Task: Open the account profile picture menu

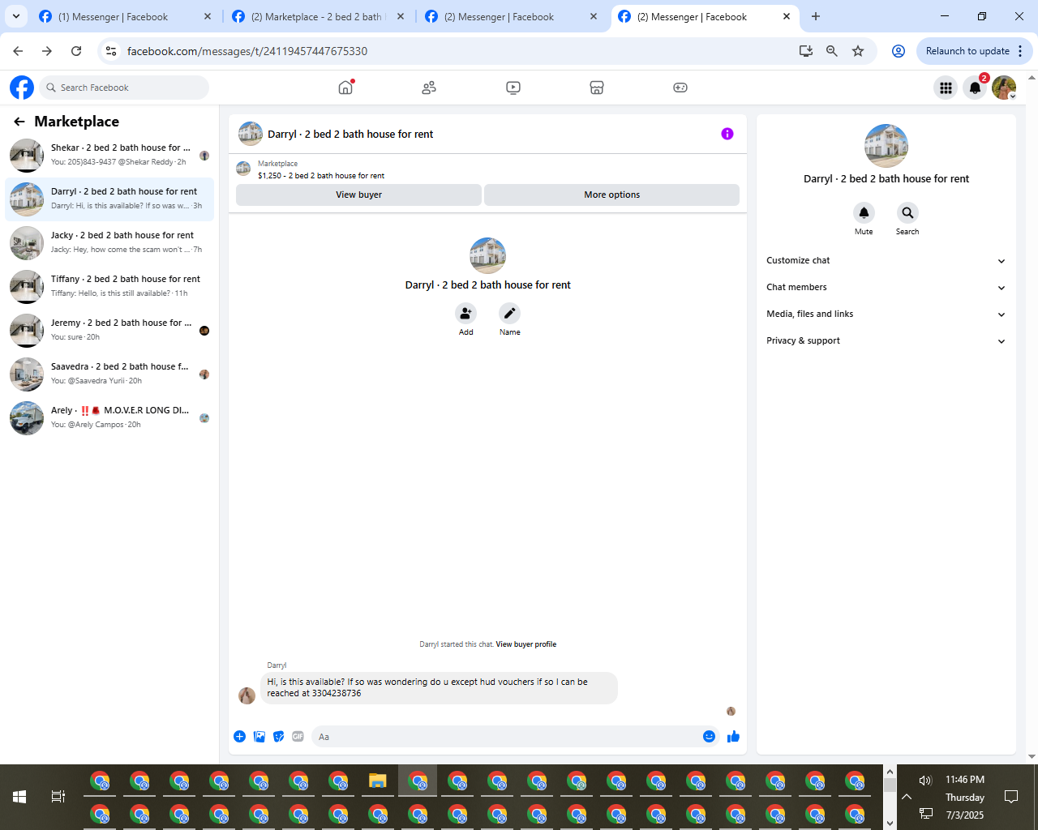Action: point(1004,88)
